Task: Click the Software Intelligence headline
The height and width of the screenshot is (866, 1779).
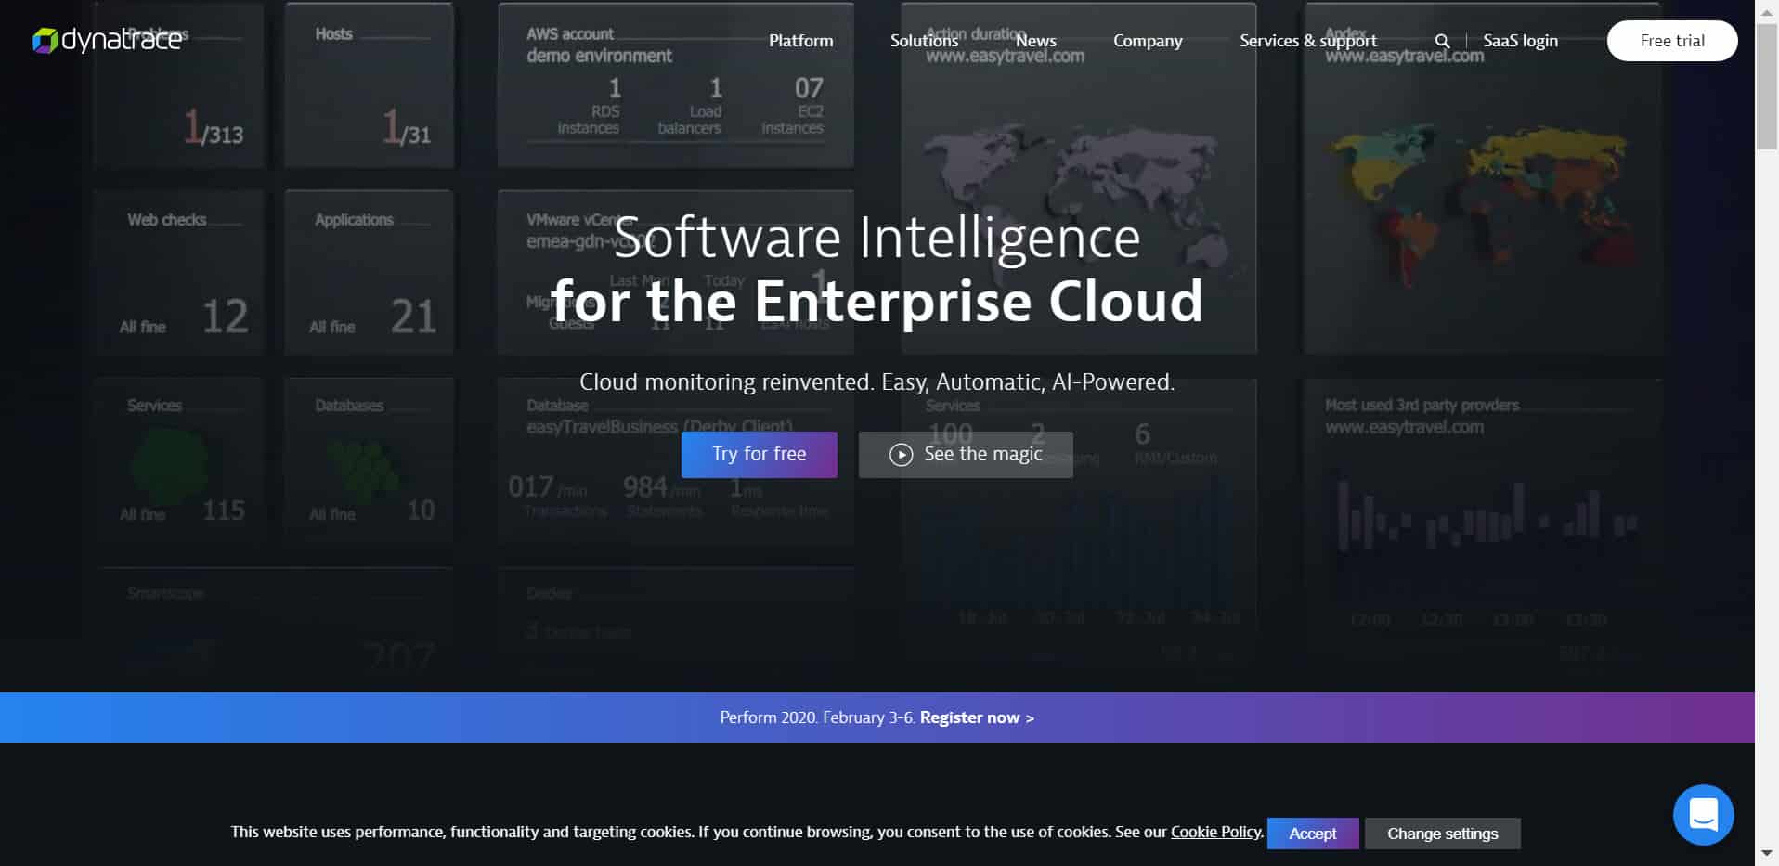Action: coord(877,238)
